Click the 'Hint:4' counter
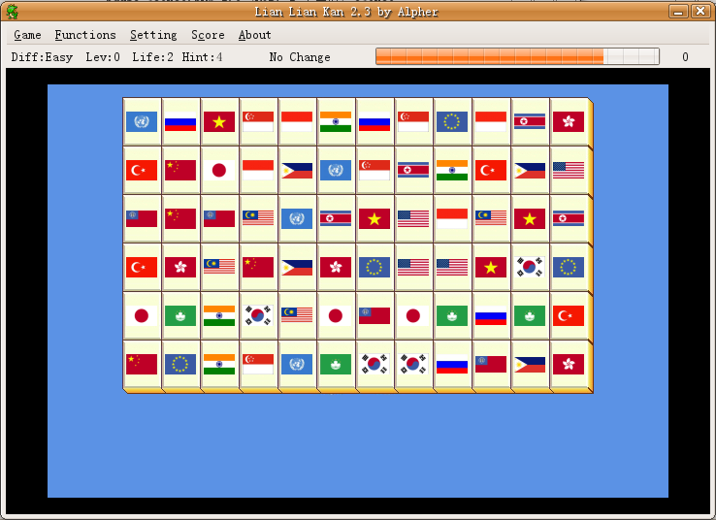716x520 pixels. coord(202,57)
